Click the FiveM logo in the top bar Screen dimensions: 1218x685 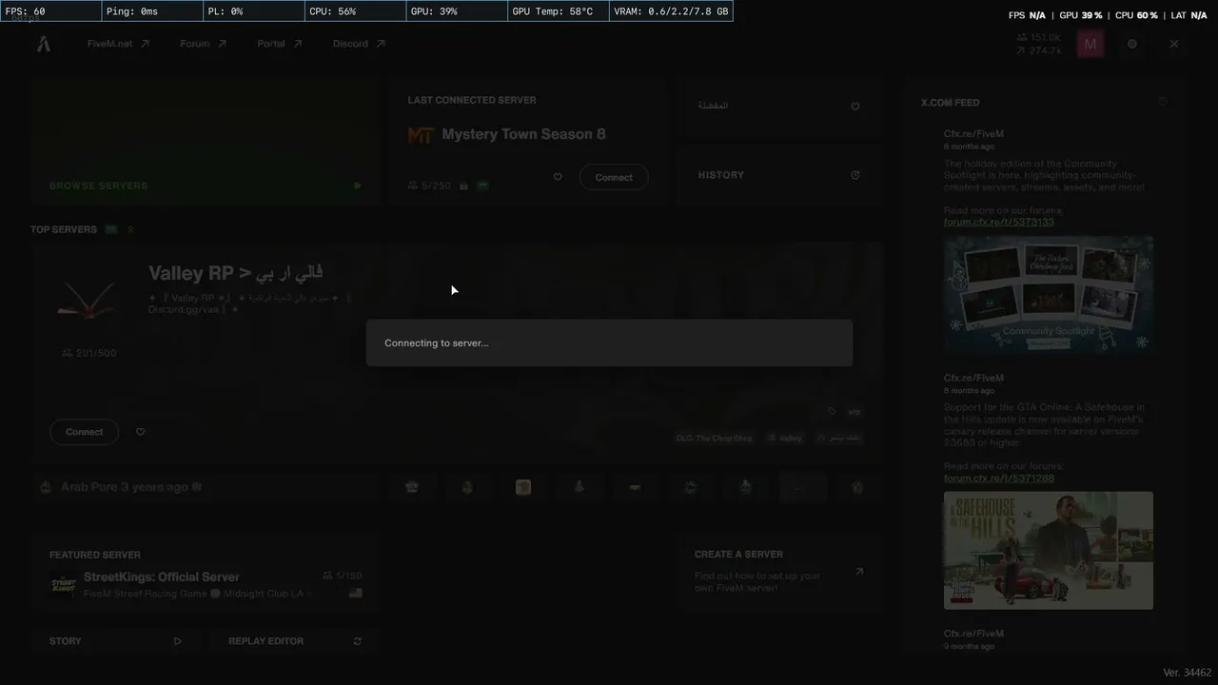pyautogui.click(x=44, y=44)
